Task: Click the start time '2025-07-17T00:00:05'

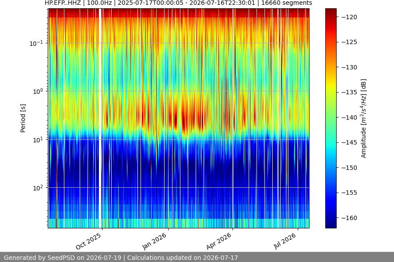Action: (151, 3)
